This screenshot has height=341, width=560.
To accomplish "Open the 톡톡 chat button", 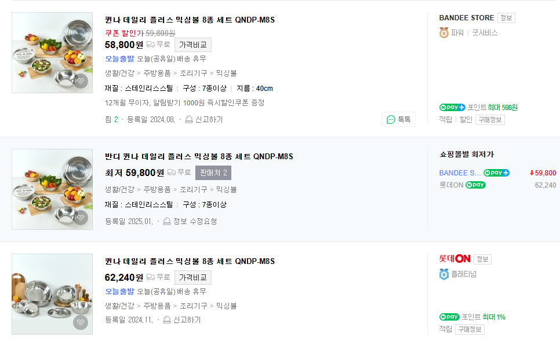I will [399, 119].
